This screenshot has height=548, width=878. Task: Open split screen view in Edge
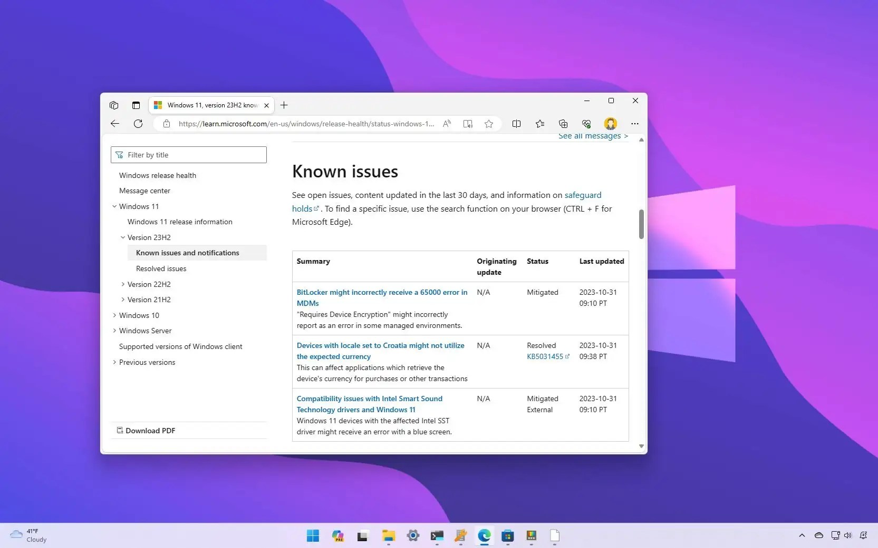click(x=516, y=124)
